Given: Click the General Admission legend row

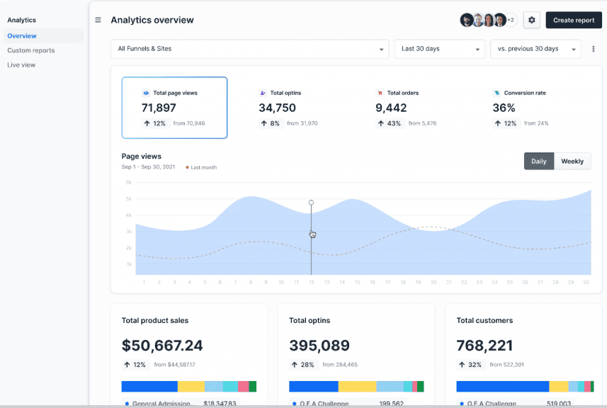Looking at the screenshot, I should point(181,403).
